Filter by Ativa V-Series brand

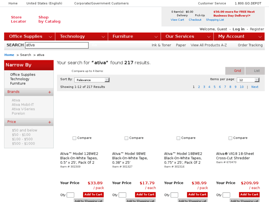click(23, 109)
